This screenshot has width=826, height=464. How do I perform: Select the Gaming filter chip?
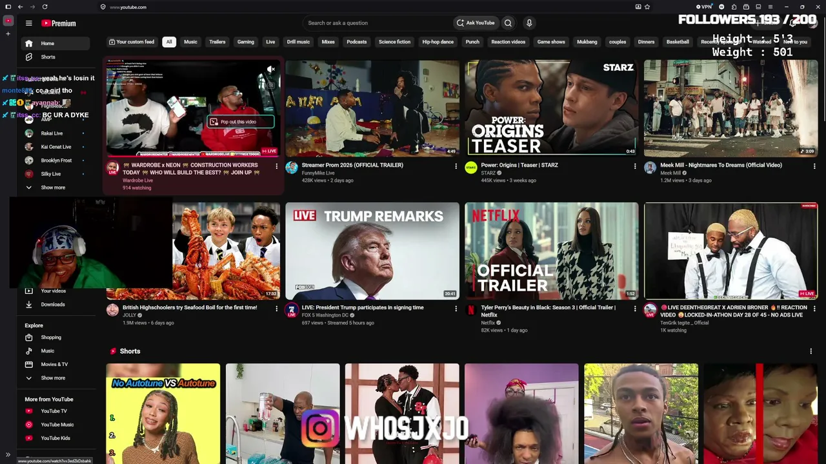point(246,42)
